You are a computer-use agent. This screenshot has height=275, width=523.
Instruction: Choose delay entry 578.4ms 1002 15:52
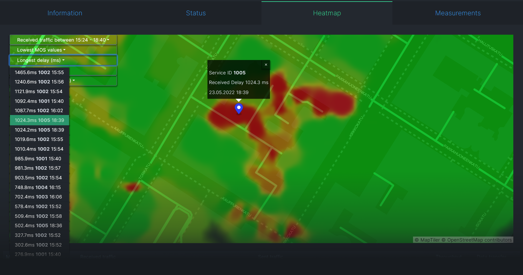(x=39, y=207)
